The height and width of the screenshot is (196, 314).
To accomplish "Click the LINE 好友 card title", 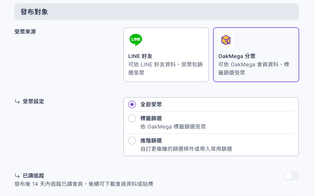I will click(x=140, y=56).
